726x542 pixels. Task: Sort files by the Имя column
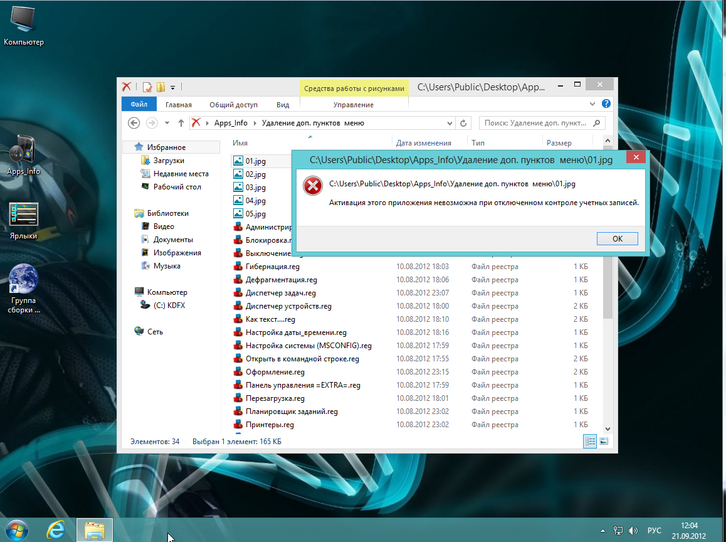[240, 142]
